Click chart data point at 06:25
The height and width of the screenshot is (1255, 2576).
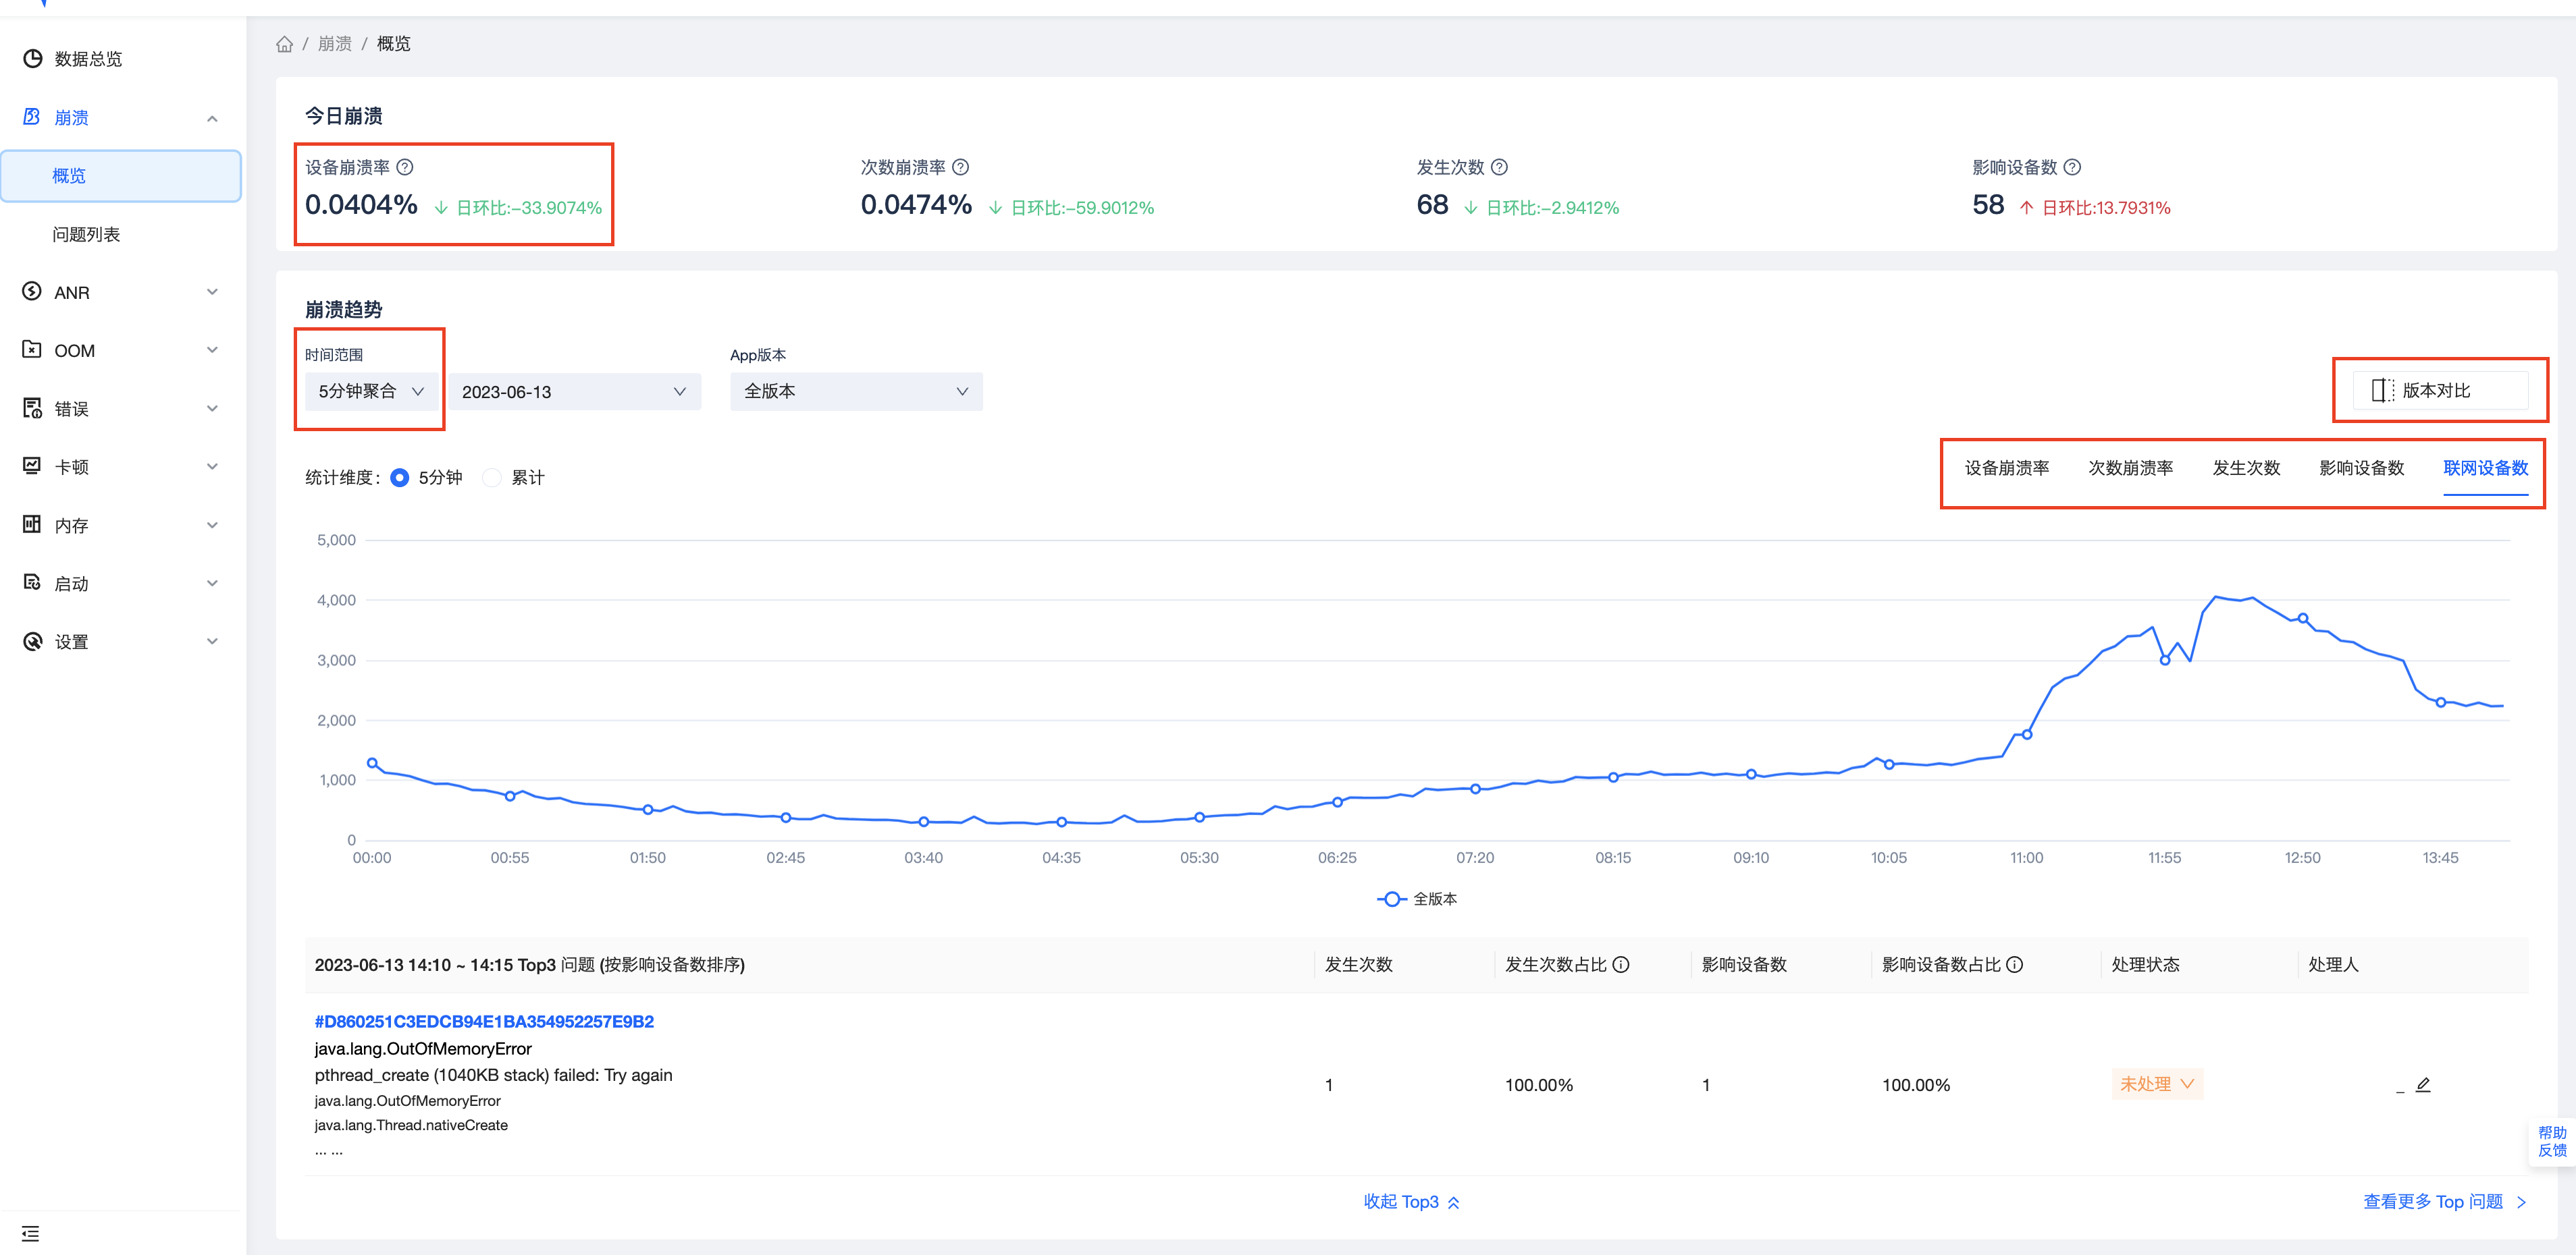1337,802
